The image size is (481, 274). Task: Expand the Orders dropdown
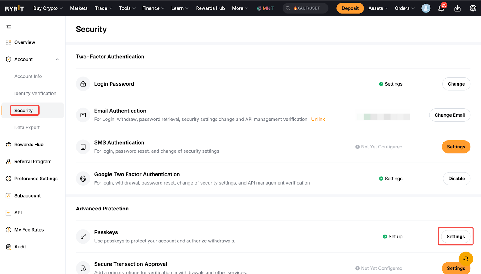[x=404, y=8]
